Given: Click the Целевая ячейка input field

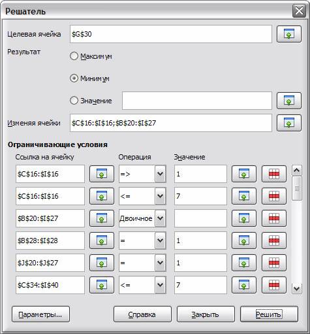Looking at the screenshot, I should tap(171, 34).
